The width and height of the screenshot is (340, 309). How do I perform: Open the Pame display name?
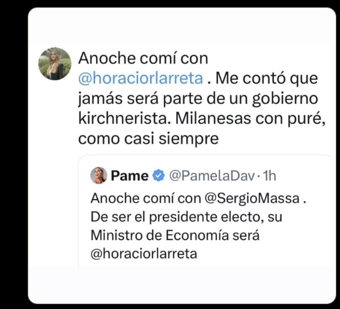point(130,176)
